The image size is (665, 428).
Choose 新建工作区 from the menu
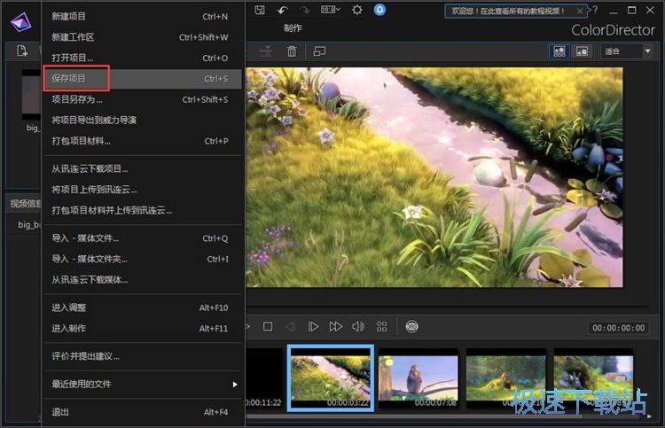[143, 37]
